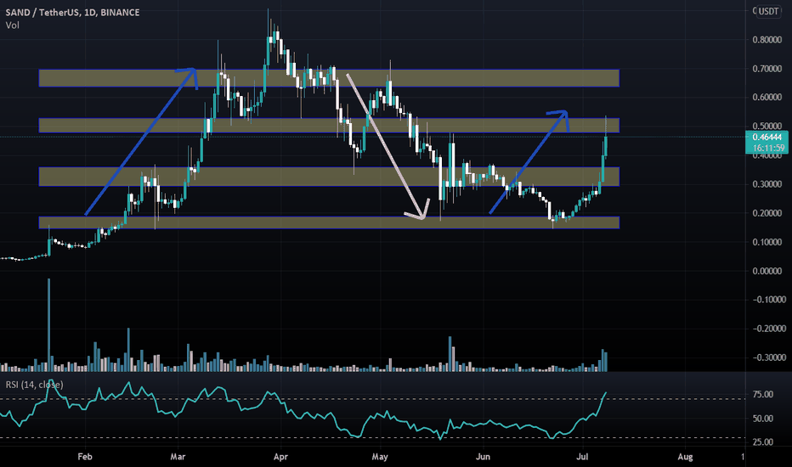
Task: Click the 0.50000 price axis label
Action: point(767,127)
